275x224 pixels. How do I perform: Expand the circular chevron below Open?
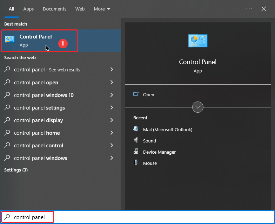pyautogui.click(x=198, y=107)
